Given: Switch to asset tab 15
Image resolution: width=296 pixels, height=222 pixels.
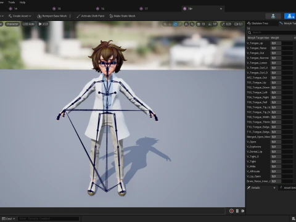Looking at the screenshot, I should coord(57,9).
